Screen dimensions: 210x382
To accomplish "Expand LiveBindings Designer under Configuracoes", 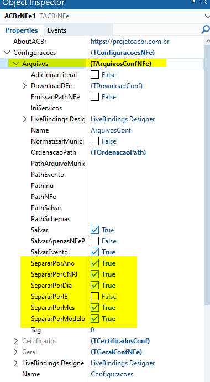I will pos(16,363).
